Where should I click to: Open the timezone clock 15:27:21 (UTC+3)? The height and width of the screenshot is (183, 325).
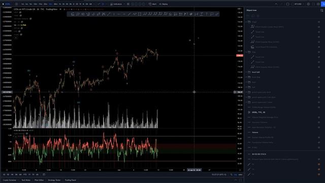(219, 175)
